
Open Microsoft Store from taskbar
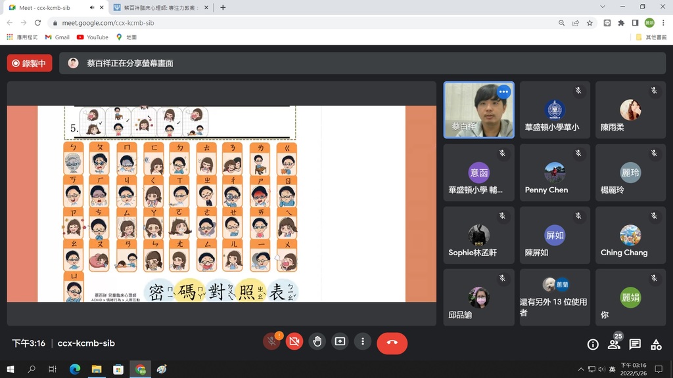coord(118,369)
